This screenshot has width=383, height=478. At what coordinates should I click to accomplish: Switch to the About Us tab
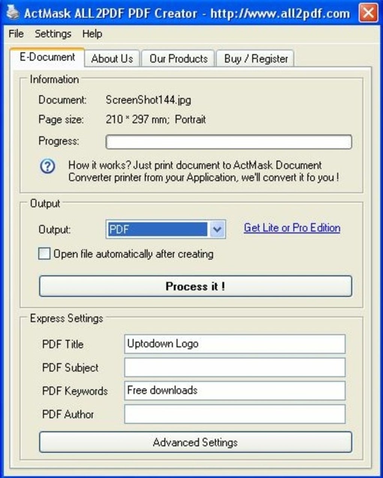pos(112,58)
